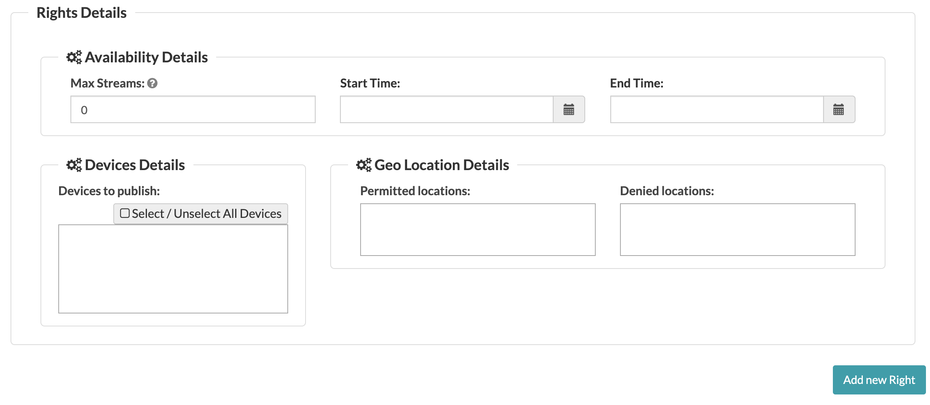Open the End Time calendar picker
Screen dimensions: 930x405
839,109
